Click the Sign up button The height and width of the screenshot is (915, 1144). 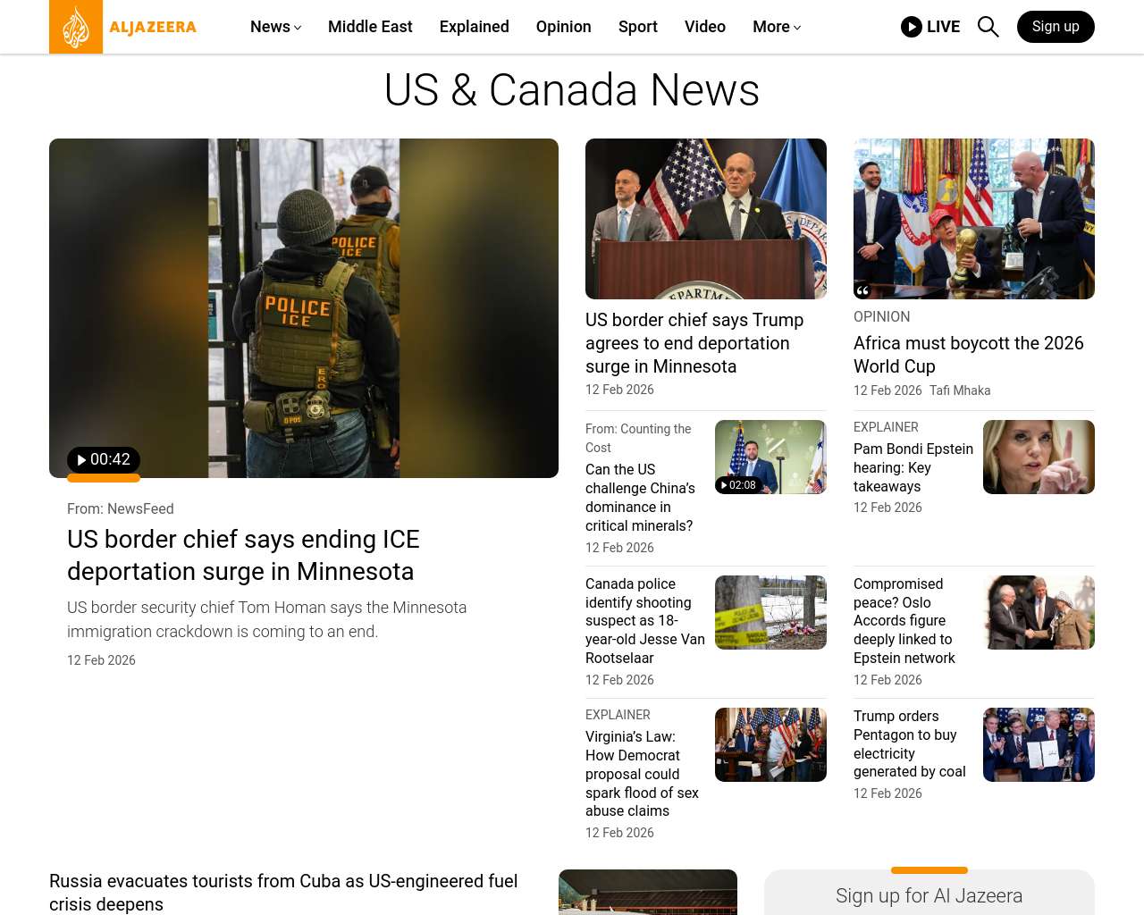[x=1056, y=27]
